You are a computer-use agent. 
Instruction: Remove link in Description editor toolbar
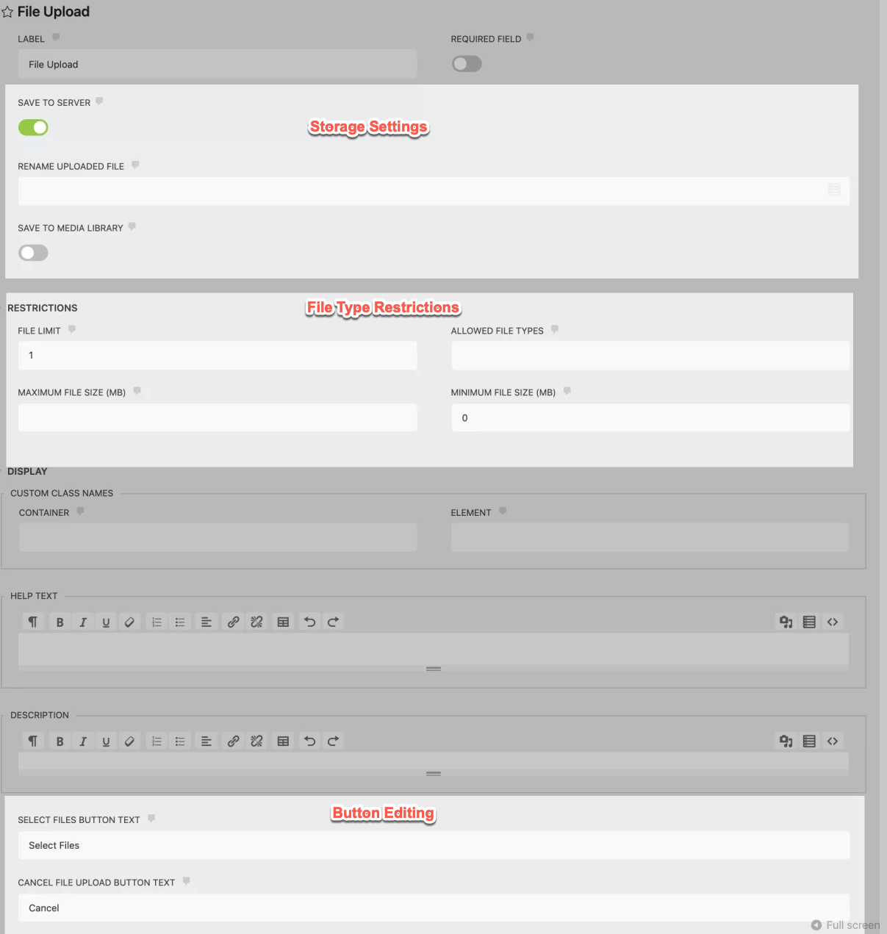[256, 741]
